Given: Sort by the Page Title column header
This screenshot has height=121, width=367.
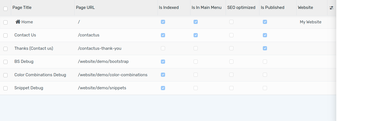Looking at the screenshot, I should click(x=22, y=8).
